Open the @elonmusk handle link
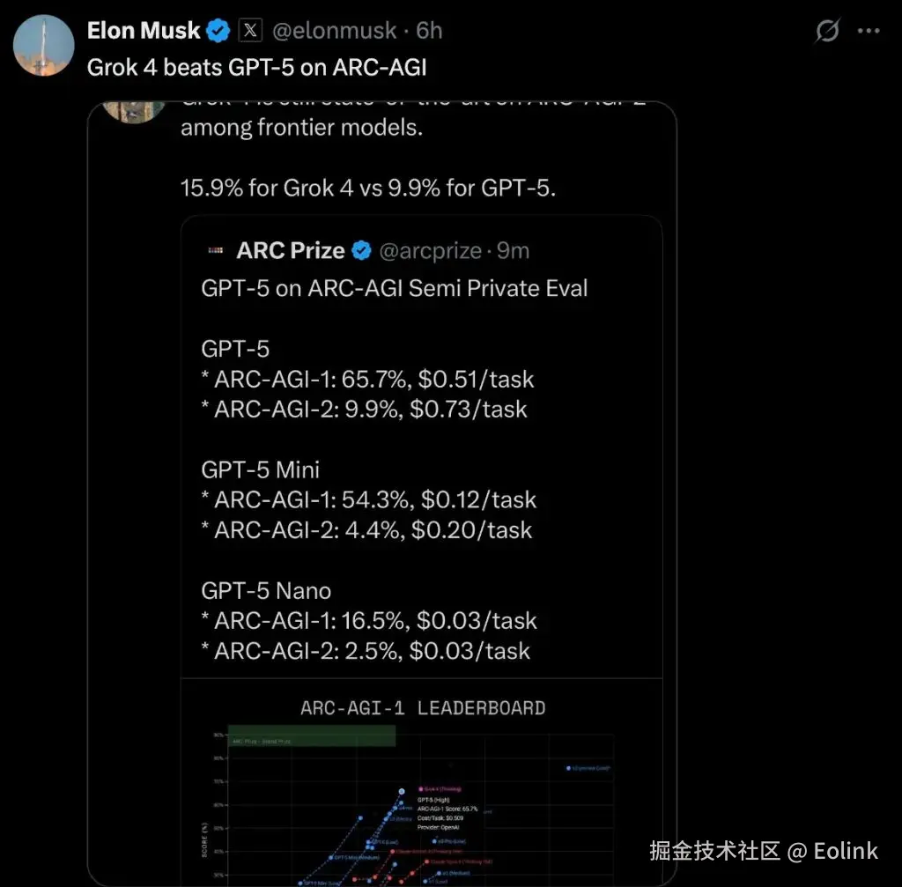Viewport: 902px width, 887px height. [x=336, y=32]
